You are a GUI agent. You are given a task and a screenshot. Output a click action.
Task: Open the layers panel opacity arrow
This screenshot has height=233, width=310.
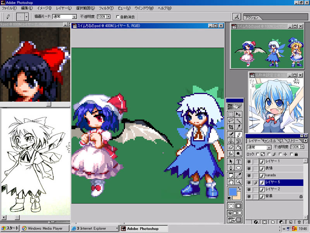click(302, 147)
